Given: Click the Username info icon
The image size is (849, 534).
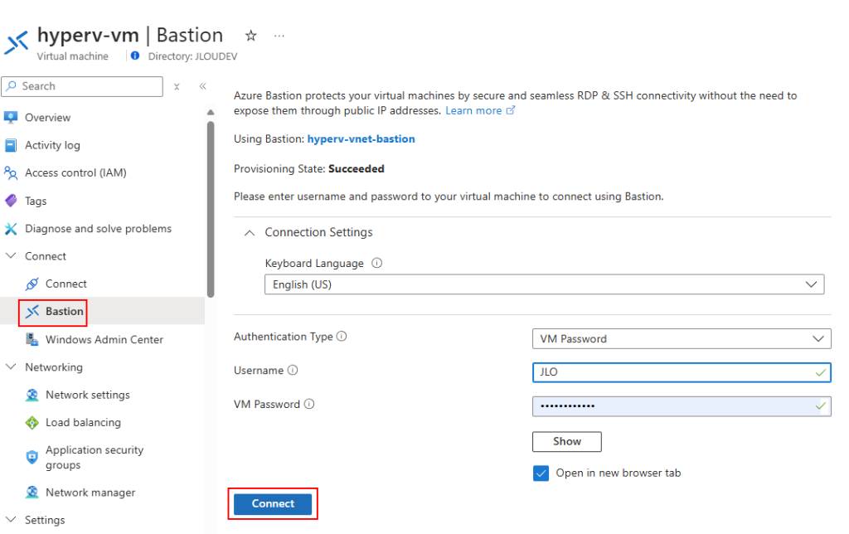Looking at the screenshot, I should [x=293, y=371].
